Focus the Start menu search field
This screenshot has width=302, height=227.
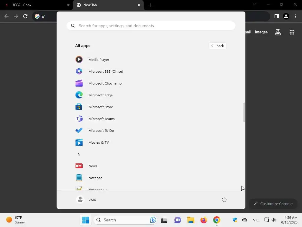151,26
